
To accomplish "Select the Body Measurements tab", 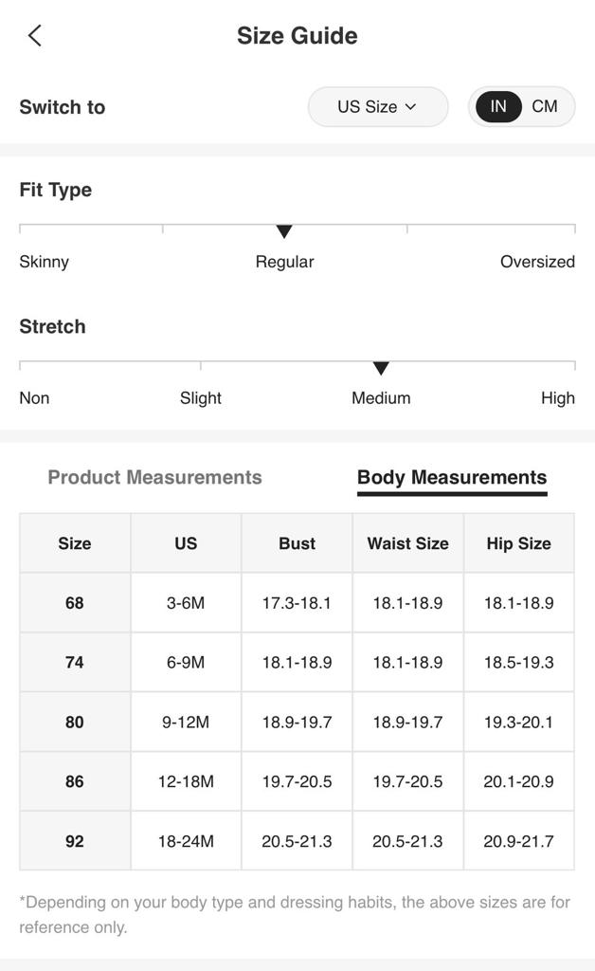I will (x=452, y=477).
